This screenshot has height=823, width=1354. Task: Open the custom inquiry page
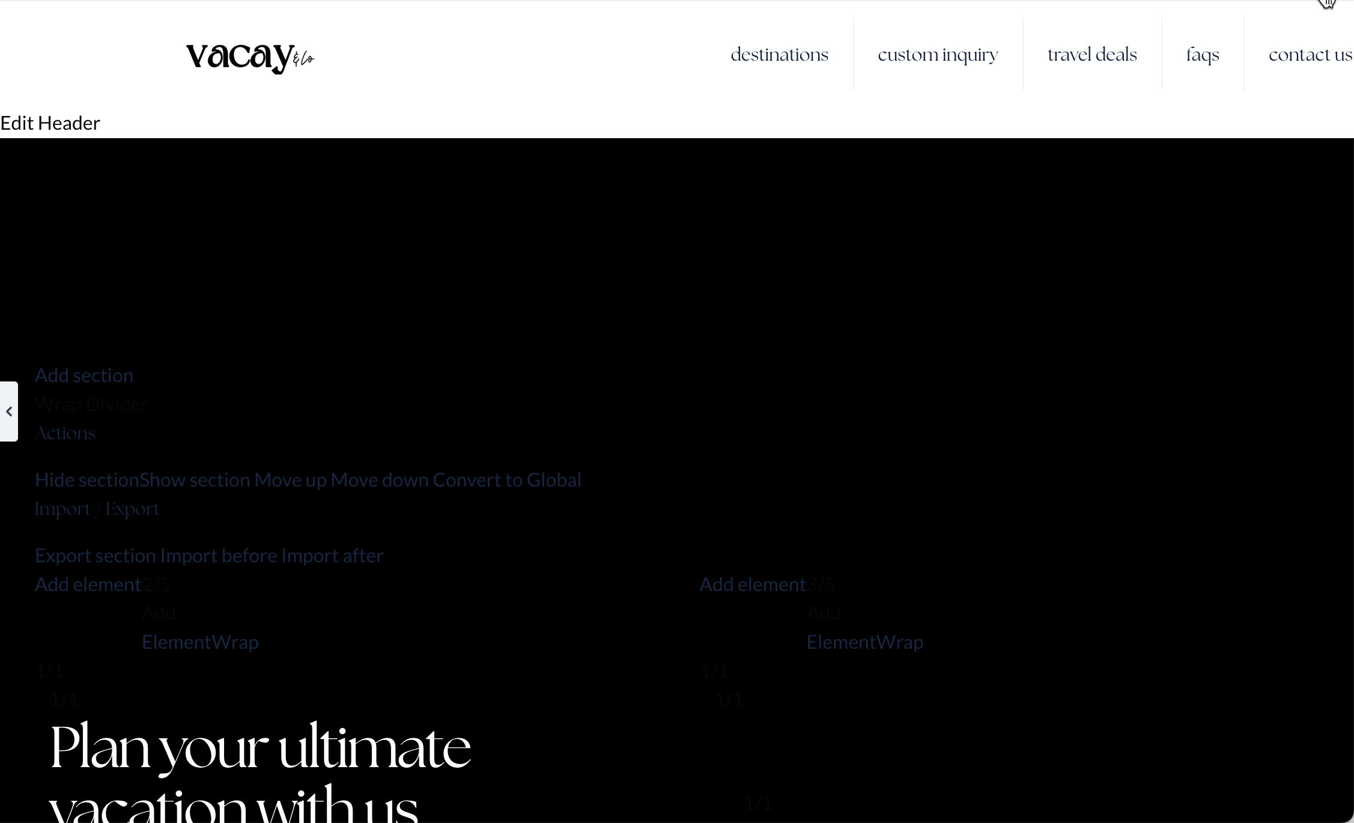pyautogui.click(x=938, y=55)
